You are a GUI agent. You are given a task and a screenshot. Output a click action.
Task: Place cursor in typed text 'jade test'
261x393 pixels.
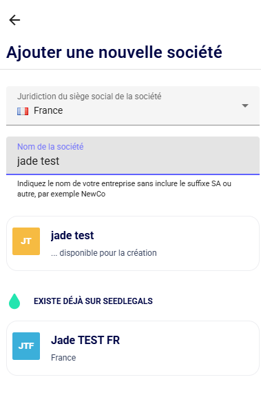[x=38, y=161]
